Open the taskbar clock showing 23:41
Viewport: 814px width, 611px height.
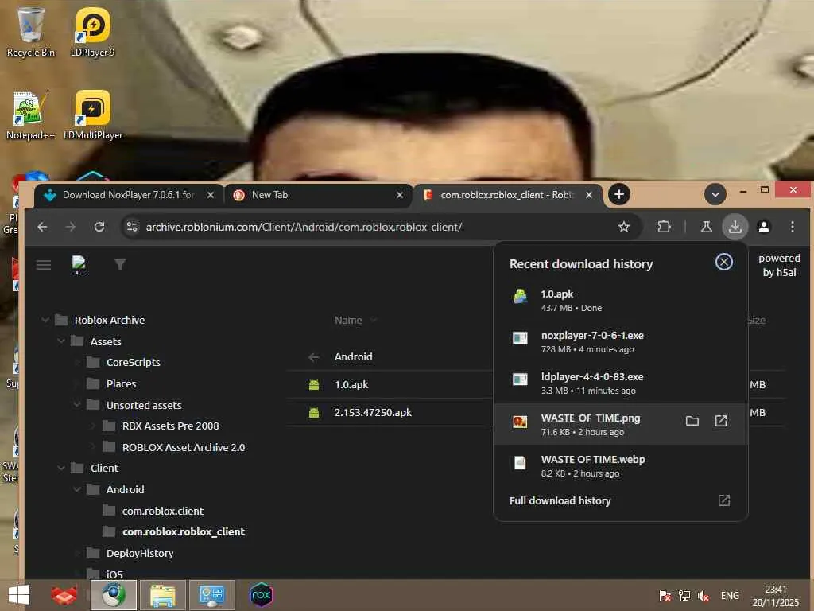click(x=776, y=596)
